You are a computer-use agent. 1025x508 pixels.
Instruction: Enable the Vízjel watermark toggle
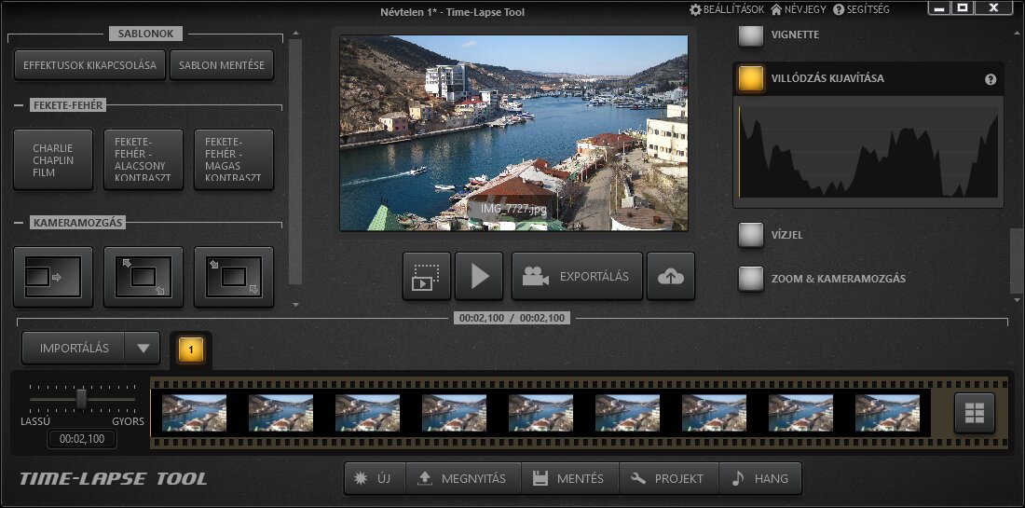pos(751,235)
